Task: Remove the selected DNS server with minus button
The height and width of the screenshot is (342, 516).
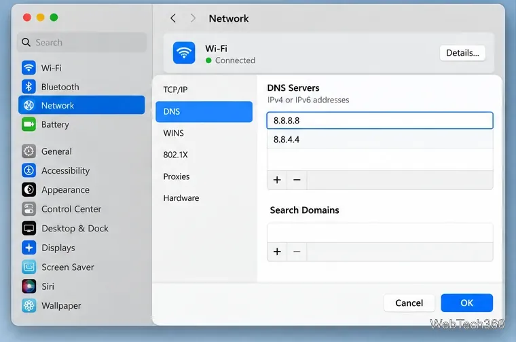Action: 297,180
